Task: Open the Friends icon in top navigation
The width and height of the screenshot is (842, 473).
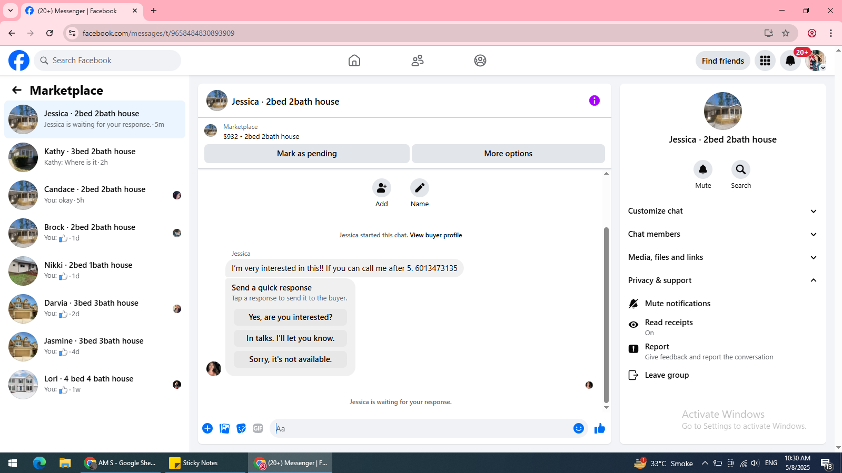Action: (x=418, y=61)
